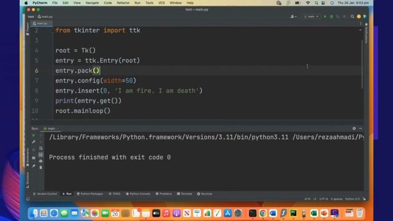Image resolution: width=393 pixels, height=221 pixels.
Task: Open the JetBrains toolbox icon at the toolbar end
Action: pos(365,17)
